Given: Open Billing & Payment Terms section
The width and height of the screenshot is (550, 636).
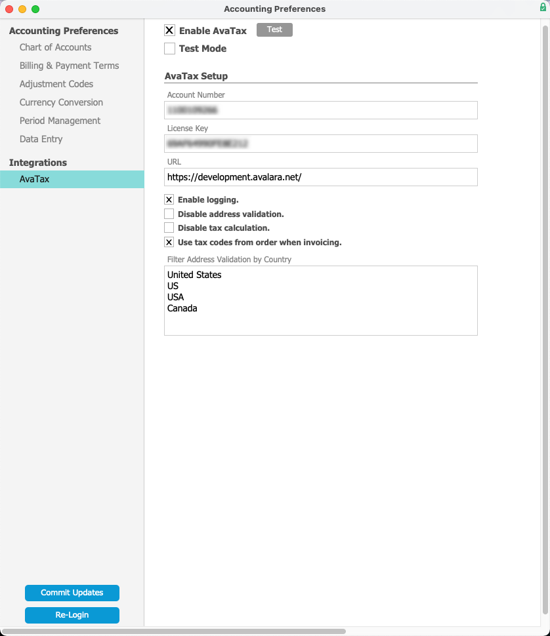Looking at the screenshot, I should click(70, 66).
